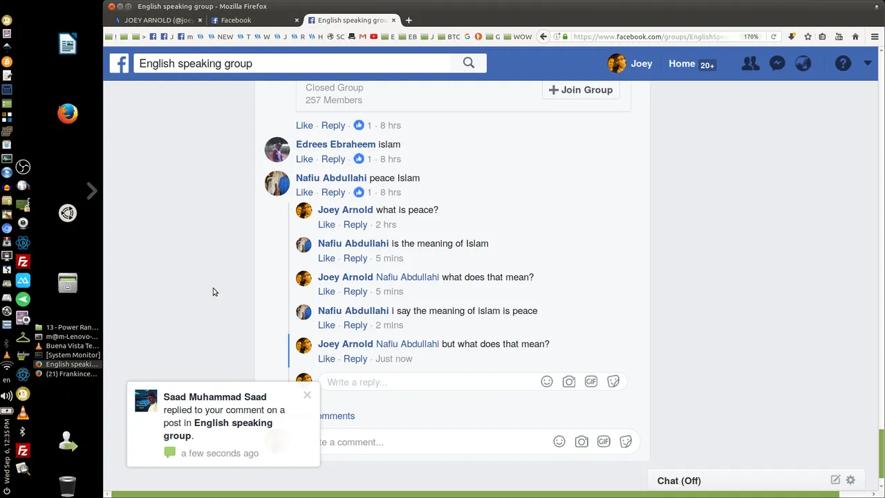885x498 pixels.
Task: Like "i say the meaning" reply
Action: [x=326, y=325]
